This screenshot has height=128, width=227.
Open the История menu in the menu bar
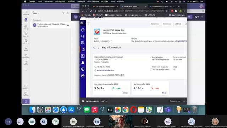[x=71, y=1]
